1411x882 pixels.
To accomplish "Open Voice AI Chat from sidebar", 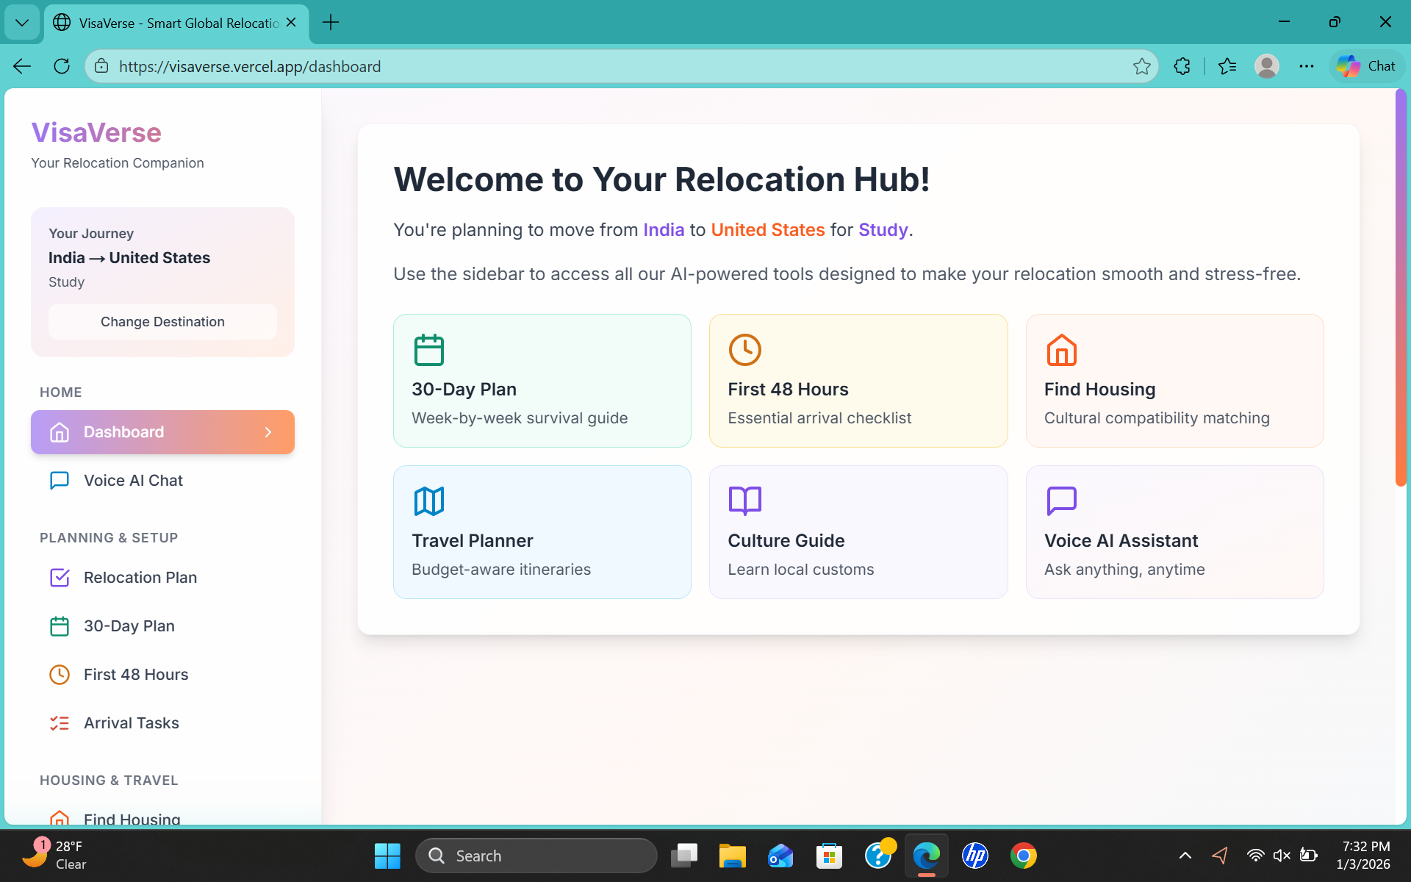I will tap(133, 481).
